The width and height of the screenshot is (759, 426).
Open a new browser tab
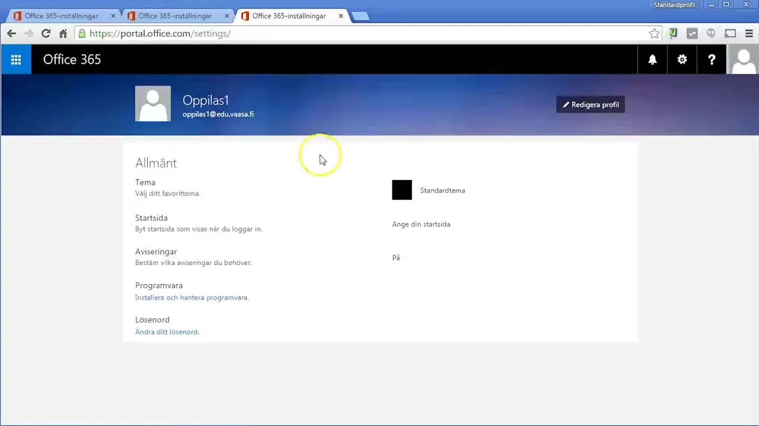pyautogui.click(x=361, y=16)
